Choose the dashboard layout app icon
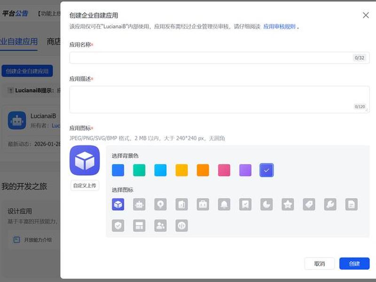 139,226
